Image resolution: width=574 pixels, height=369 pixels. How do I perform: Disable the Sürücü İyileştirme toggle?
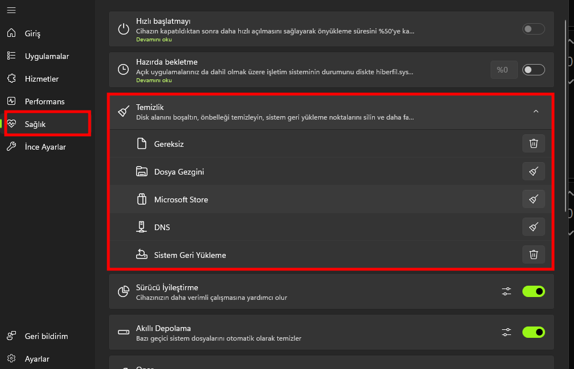(x=533, y=291)
